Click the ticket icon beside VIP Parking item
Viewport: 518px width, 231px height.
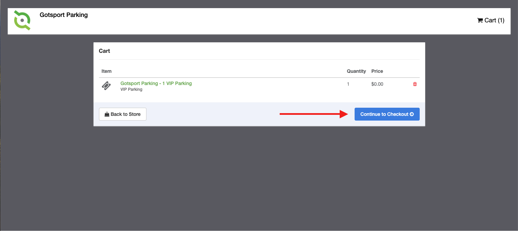(x=106, y=86)
